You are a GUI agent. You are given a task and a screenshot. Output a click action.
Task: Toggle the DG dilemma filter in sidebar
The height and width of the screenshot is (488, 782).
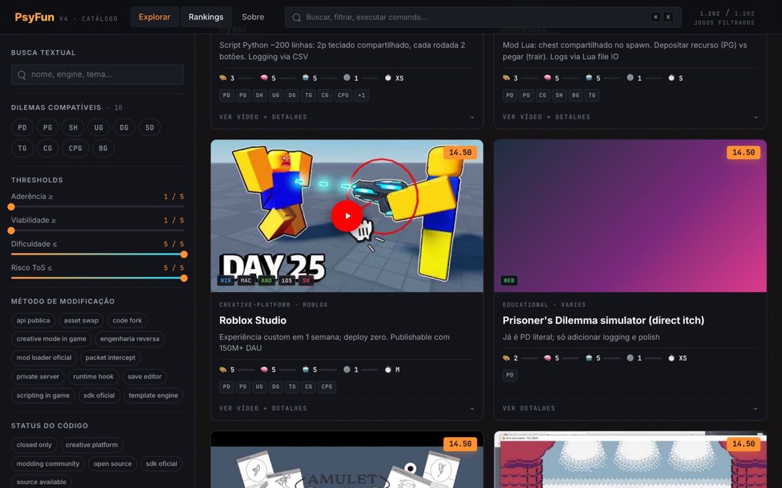coord(124,128)
